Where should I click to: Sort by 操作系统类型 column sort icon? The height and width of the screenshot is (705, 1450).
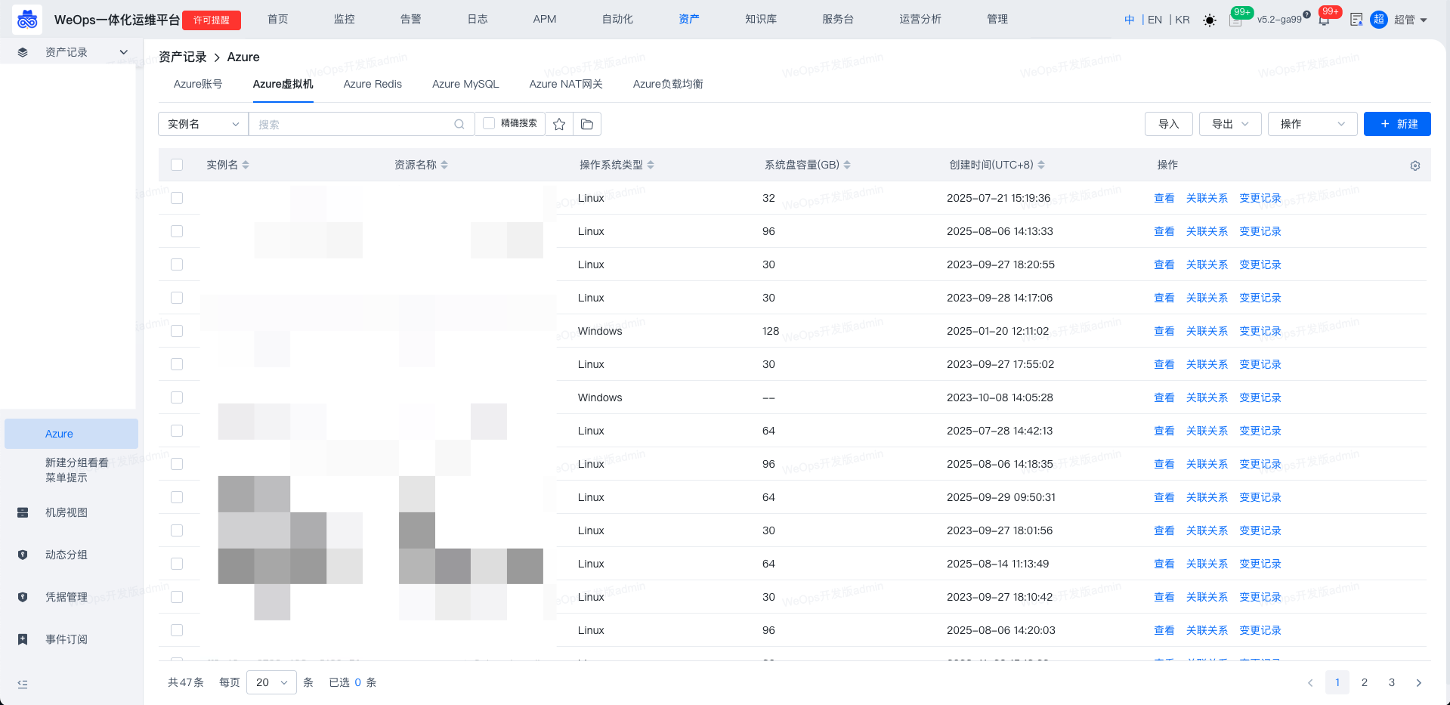click(651, 165)
